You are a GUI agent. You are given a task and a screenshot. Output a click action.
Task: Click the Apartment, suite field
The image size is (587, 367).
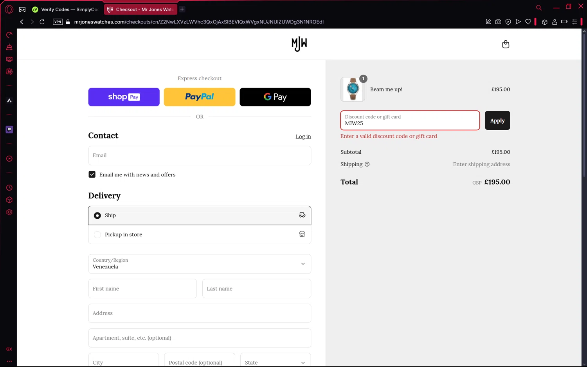(200, 338)
